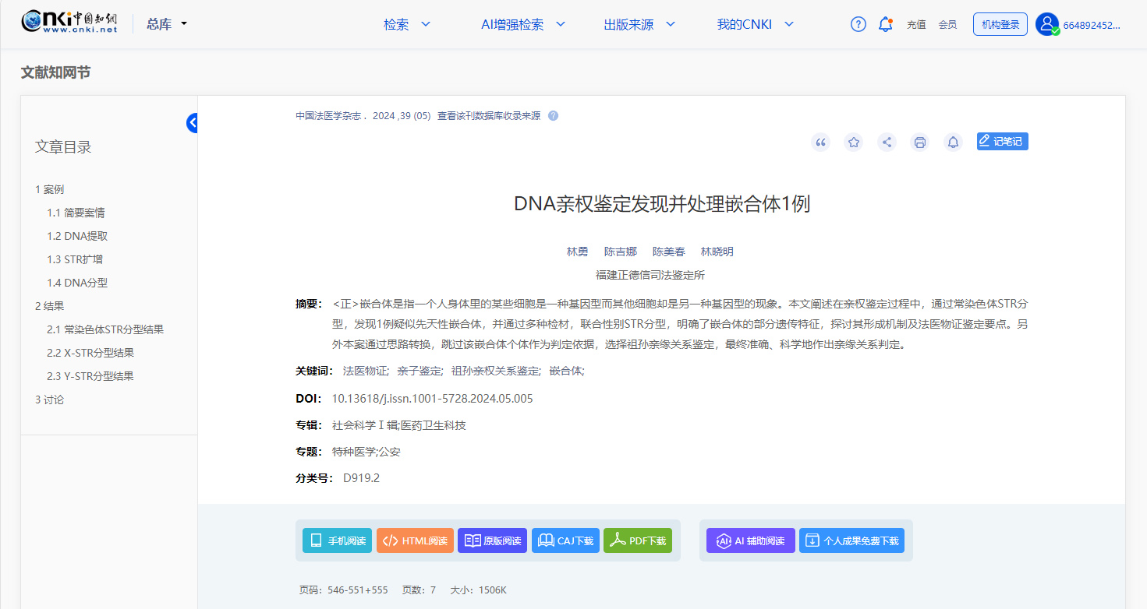Click the info icon beside 查看该刊数据库收录来源
Viewport: 1147px width, 609px height.
click(x=553, y=116)
